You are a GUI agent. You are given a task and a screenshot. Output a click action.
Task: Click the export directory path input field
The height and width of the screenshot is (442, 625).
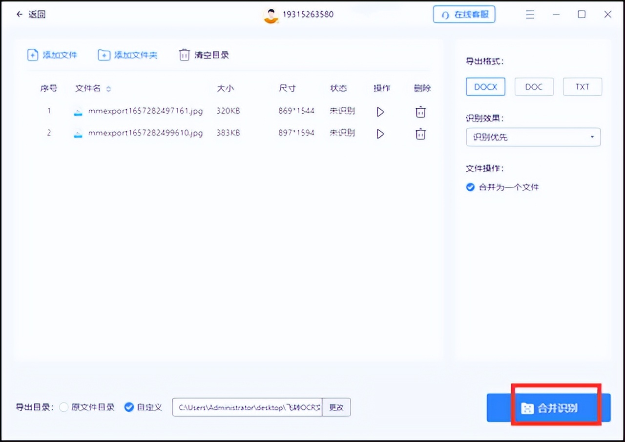(x=247, y=407)
